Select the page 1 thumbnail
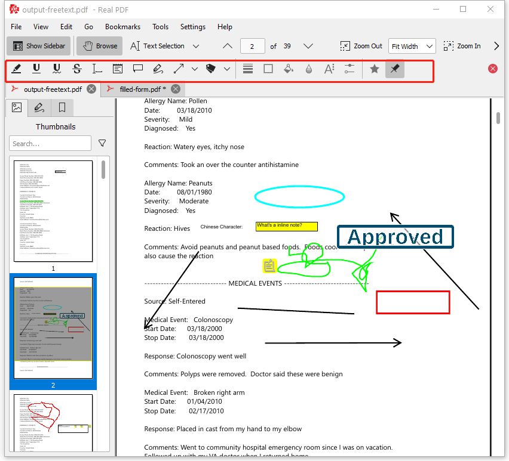Image resolution: width=509 pixels, height=461 pixels. (53, 211)
